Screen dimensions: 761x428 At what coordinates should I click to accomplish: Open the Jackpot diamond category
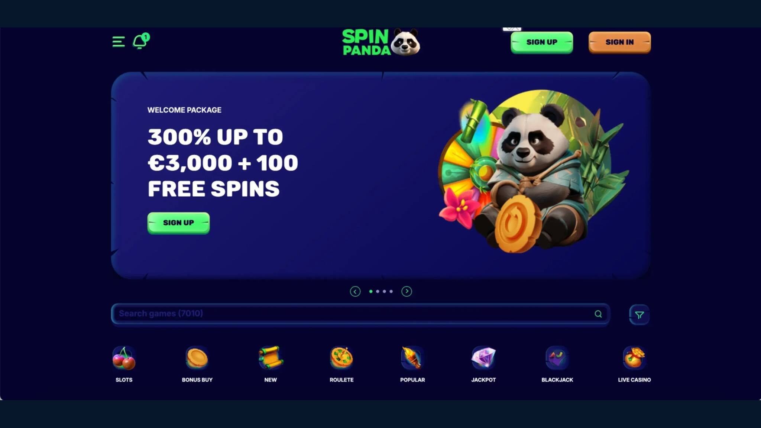tap(483, 364)
